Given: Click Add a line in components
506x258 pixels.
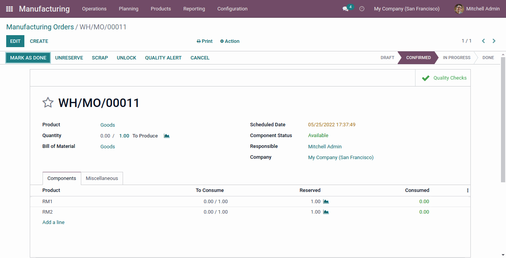Looking at the screenshot, I should [53, 222].
